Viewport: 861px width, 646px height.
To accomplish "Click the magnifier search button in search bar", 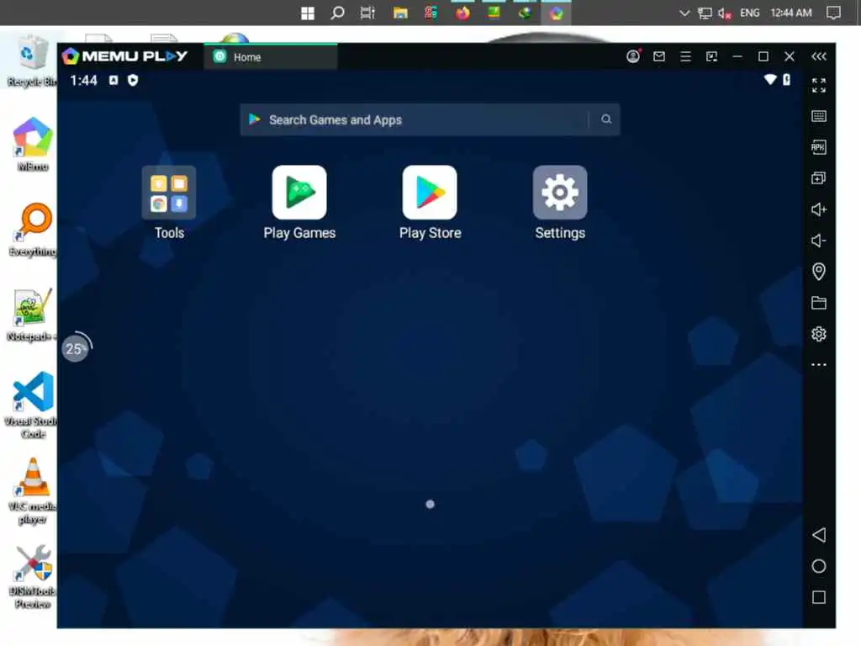I will [x=605, y=119].
